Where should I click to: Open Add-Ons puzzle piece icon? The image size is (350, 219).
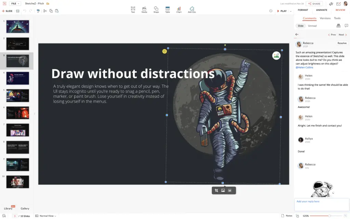[192, 9]
